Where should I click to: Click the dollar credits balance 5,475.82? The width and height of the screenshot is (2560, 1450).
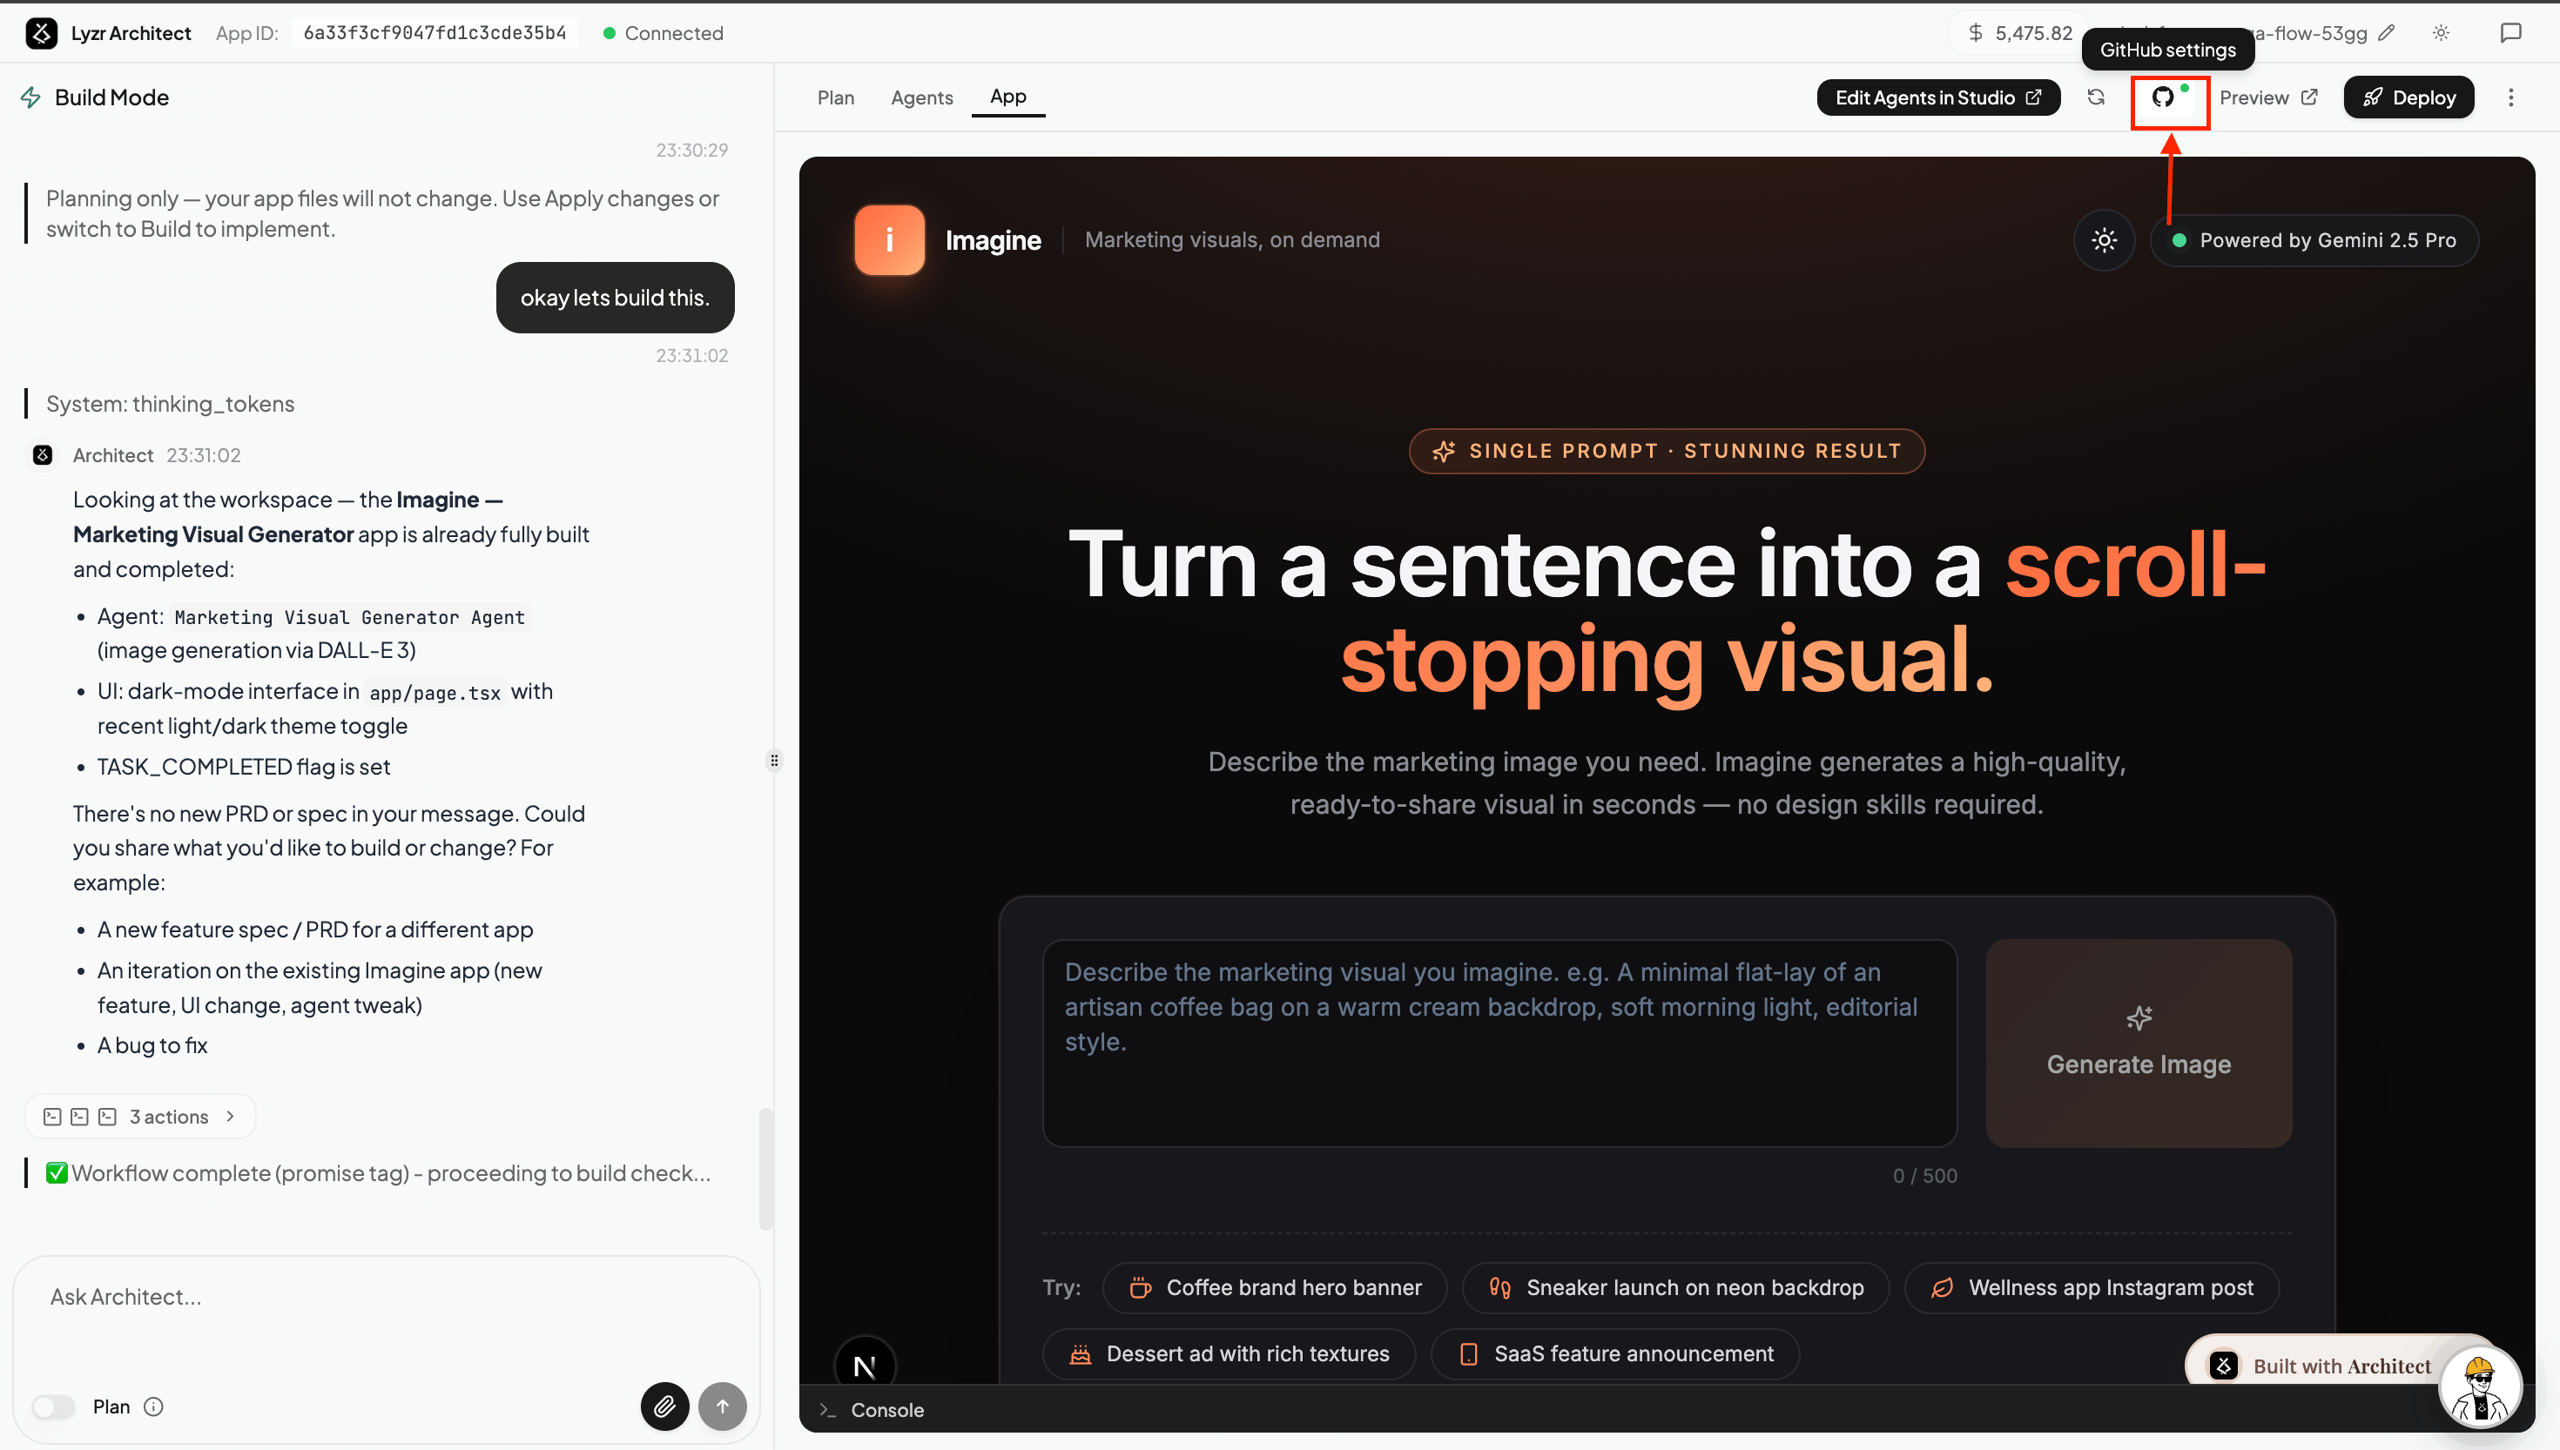tap(2020, 33)
